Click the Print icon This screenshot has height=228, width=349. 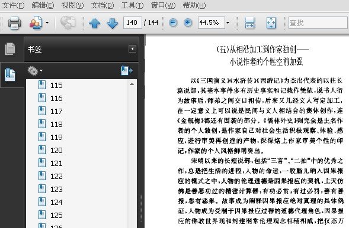(x=14, y=22)
